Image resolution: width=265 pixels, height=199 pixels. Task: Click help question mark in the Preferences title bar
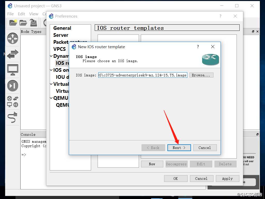point(220,16)
